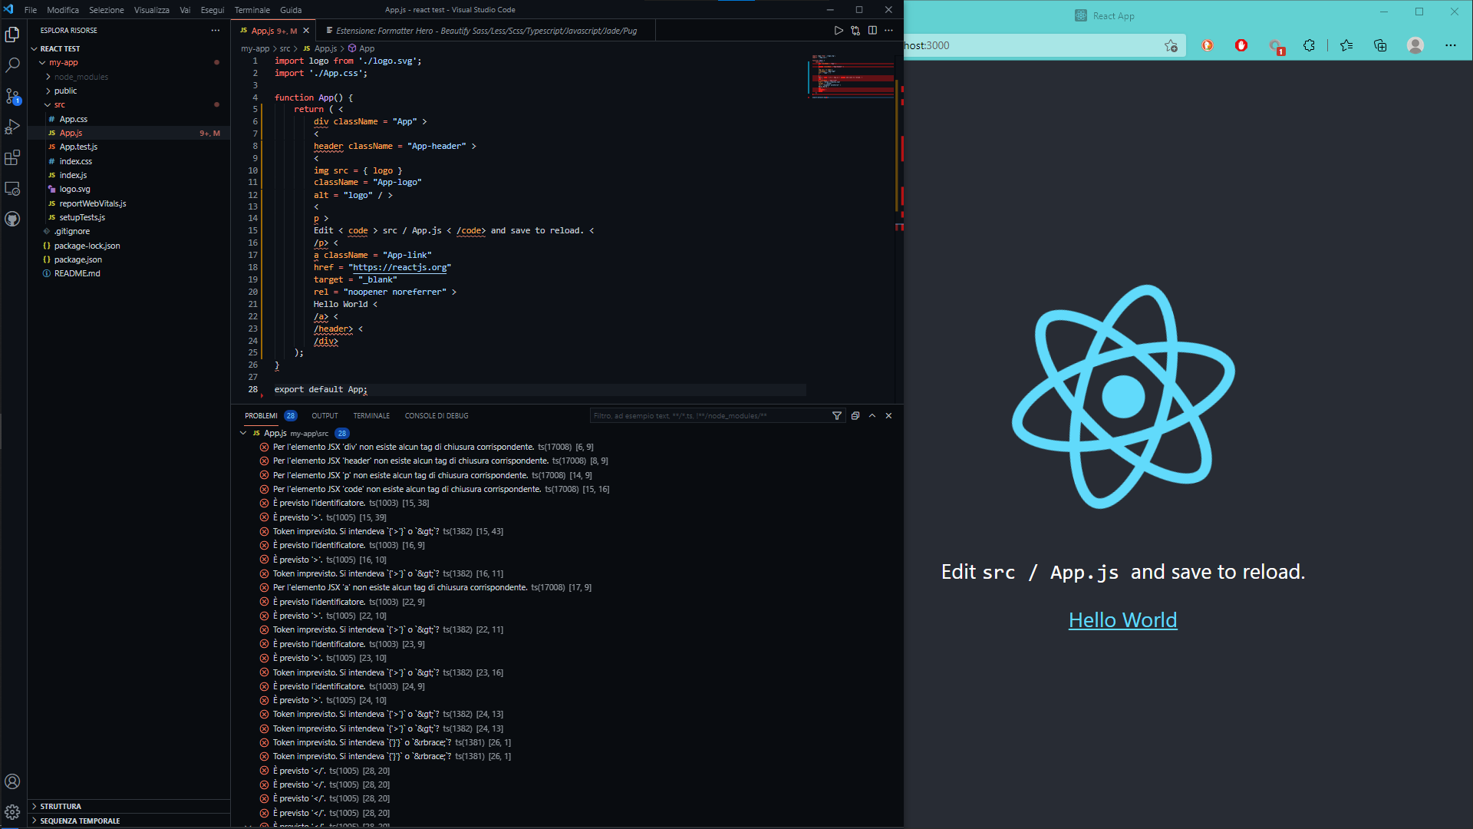Switch to CONSOLE DI DEBUG tab
This screenshot has height=829, width=1473.
(x=437, y=416)
